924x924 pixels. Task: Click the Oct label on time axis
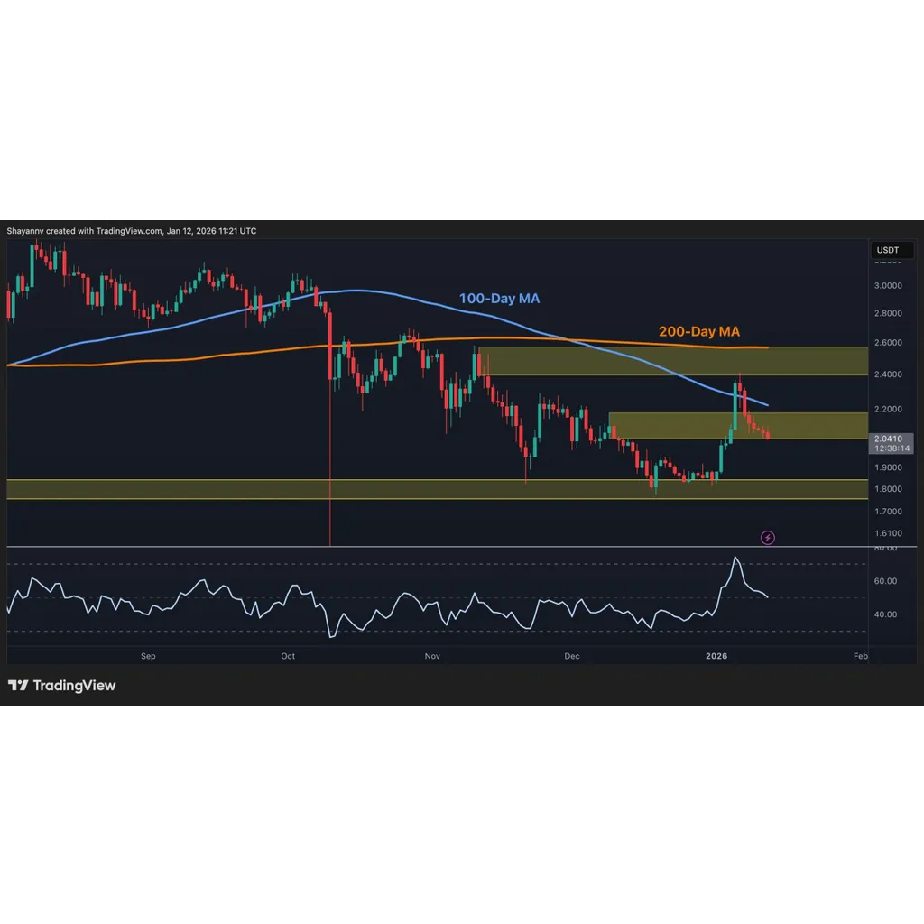pos(288,656)
